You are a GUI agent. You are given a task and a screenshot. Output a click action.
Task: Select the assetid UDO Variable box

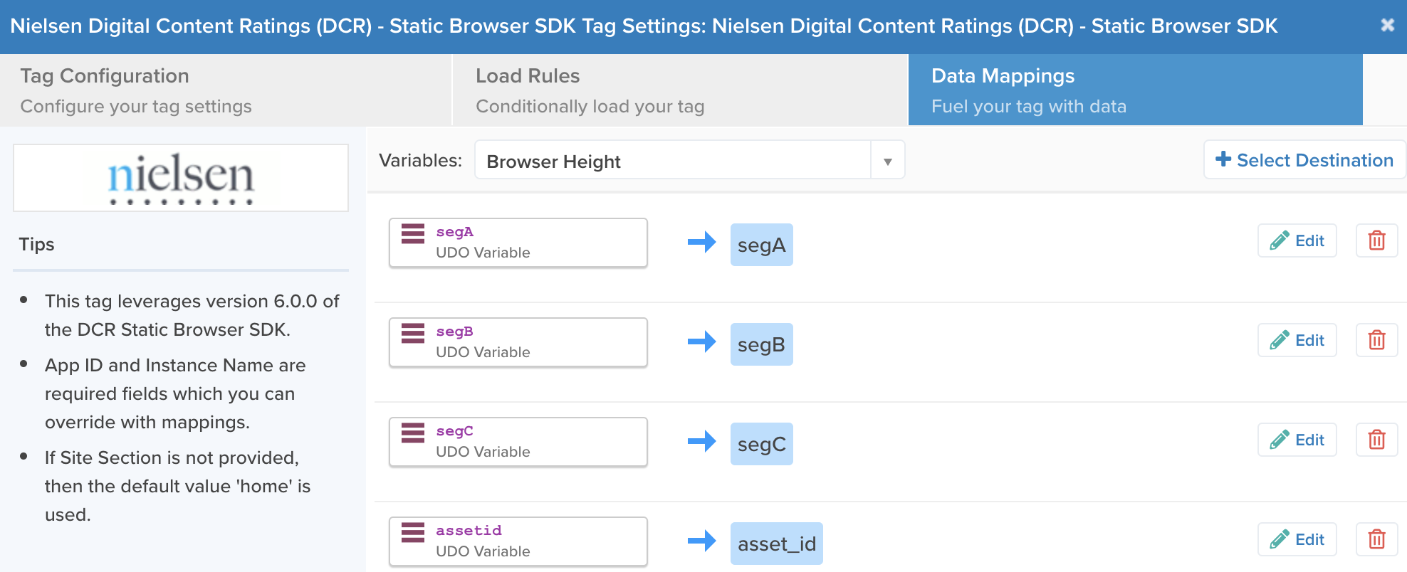(518, 541)
